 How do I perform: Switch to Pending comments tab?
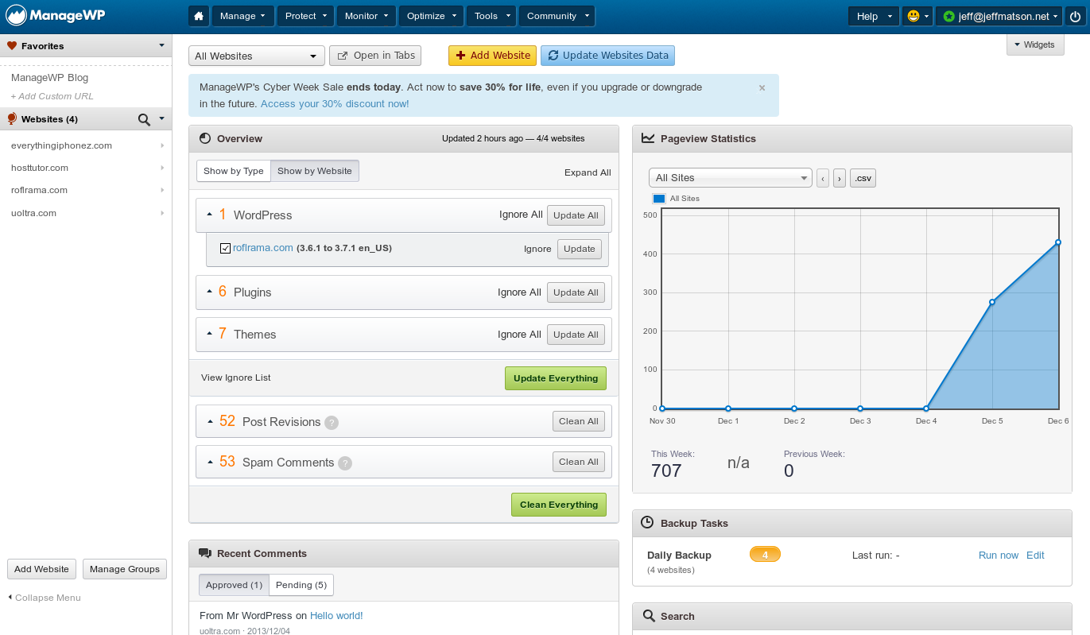[x=301, y=585]
